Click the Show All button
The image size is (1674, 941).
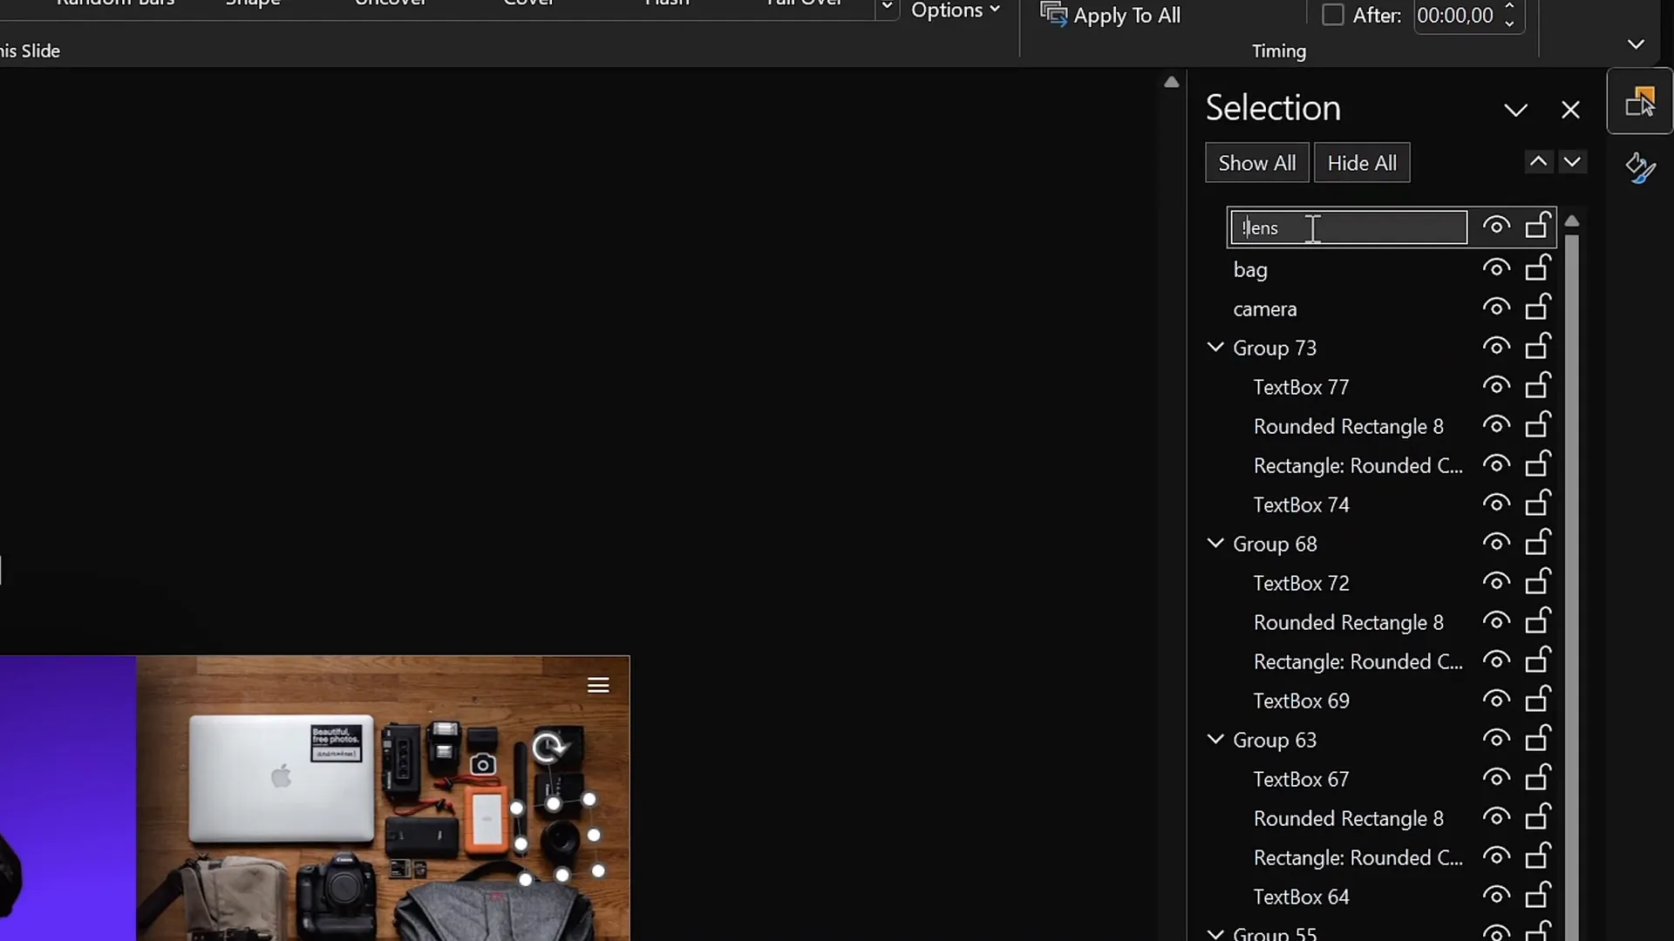(x=1256, y=162)
